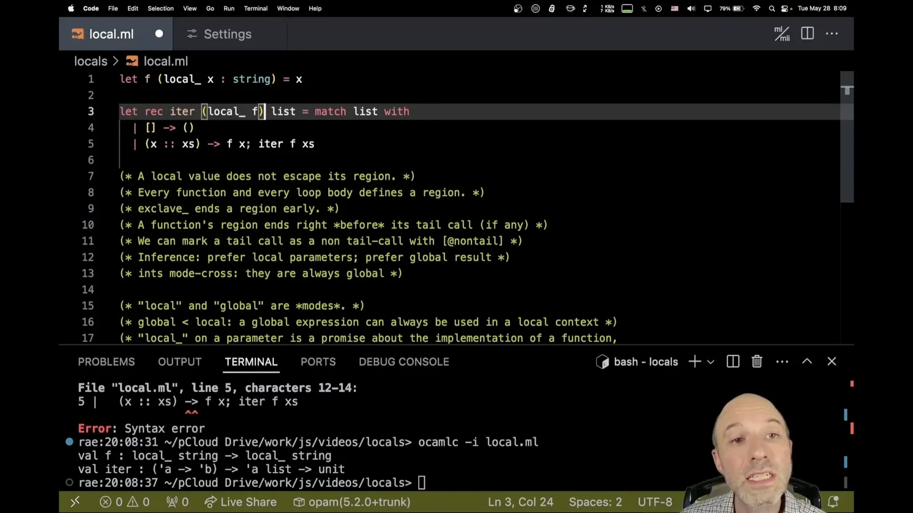This screenshot has width=913, height=513.
Task: Select the TERMINAL panel tab
Action: point(251,362)
